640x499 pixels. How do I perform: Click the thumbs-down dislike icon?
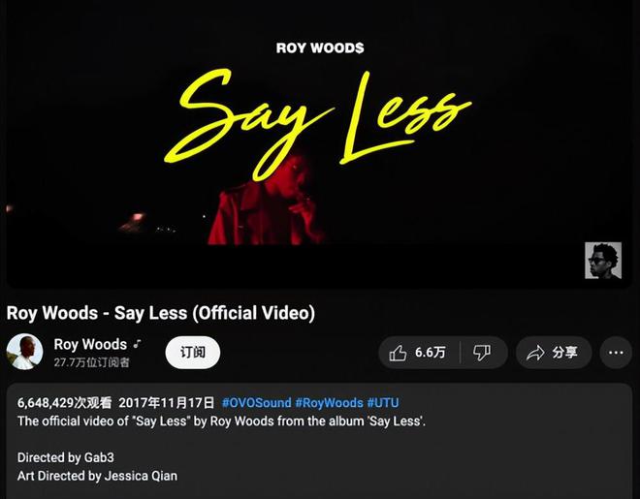pyautogui.click(x=482, y=353)
